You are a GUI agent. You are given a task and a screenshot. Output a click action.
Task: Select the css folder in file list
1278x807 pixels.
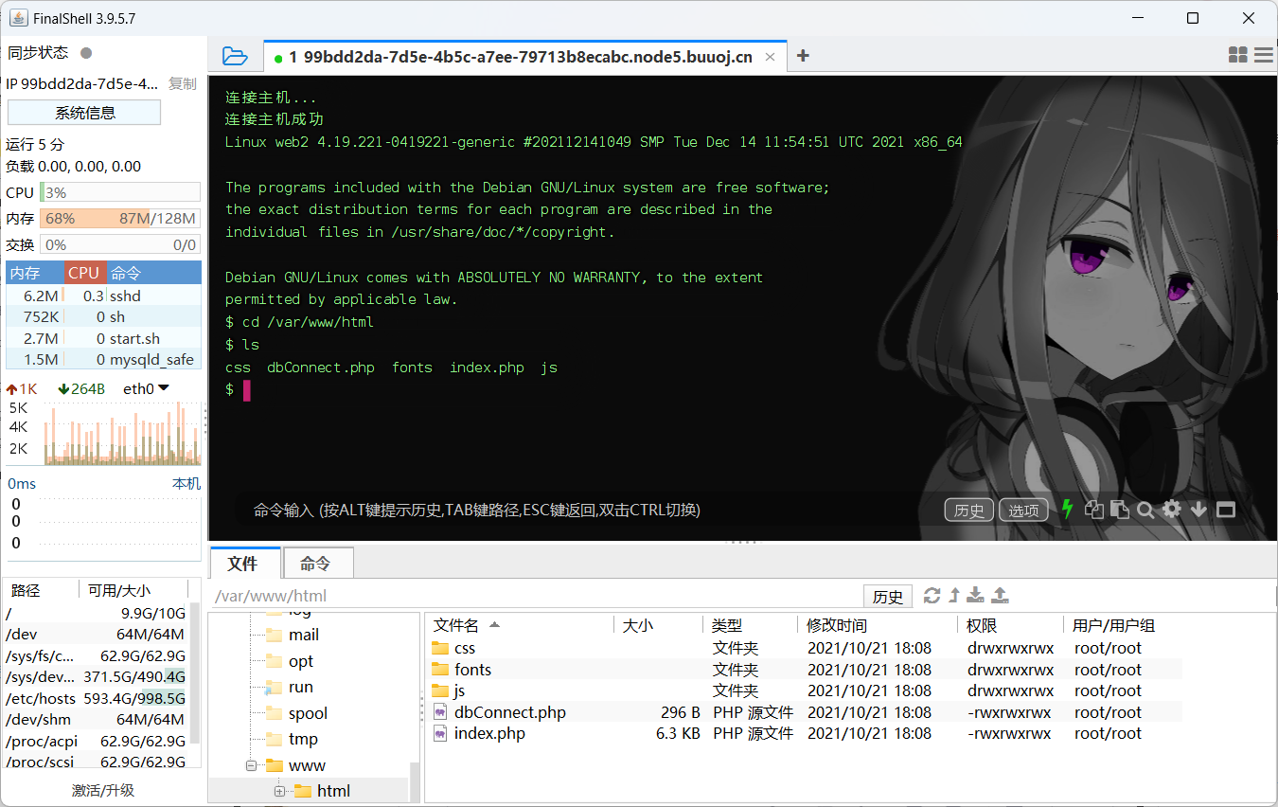pyautogui.click(x=464, y=648)
